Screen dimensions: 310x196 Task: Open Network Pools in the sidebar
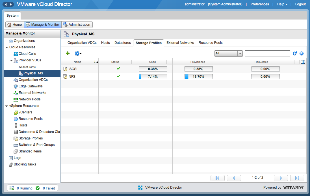click(x=29, y=100)
